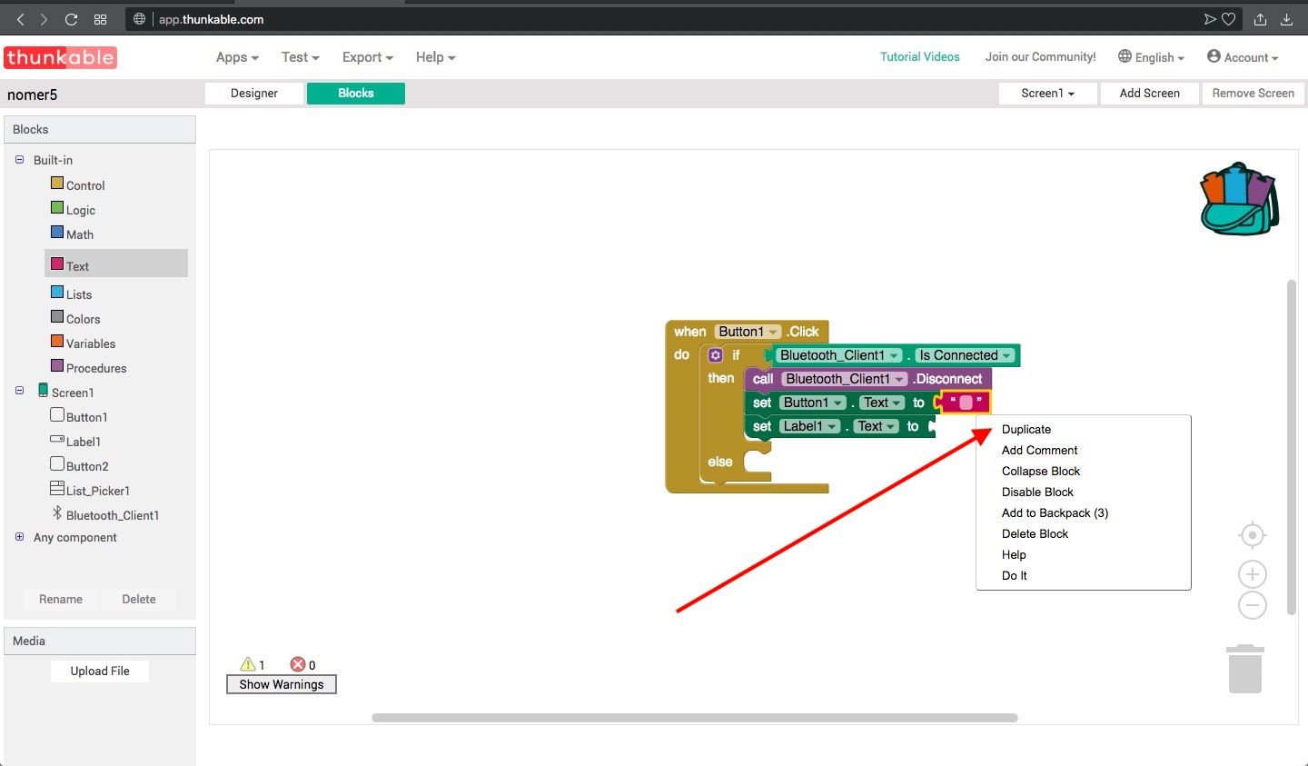Image resolution: width=1308 pixels, height=766 pixels.
Task: Click the Thunkable logo
Action: [x=60, y=57]
